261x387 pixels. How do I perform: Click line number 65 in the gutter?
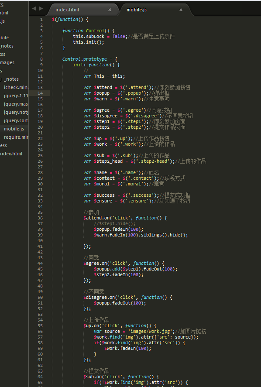40,383
